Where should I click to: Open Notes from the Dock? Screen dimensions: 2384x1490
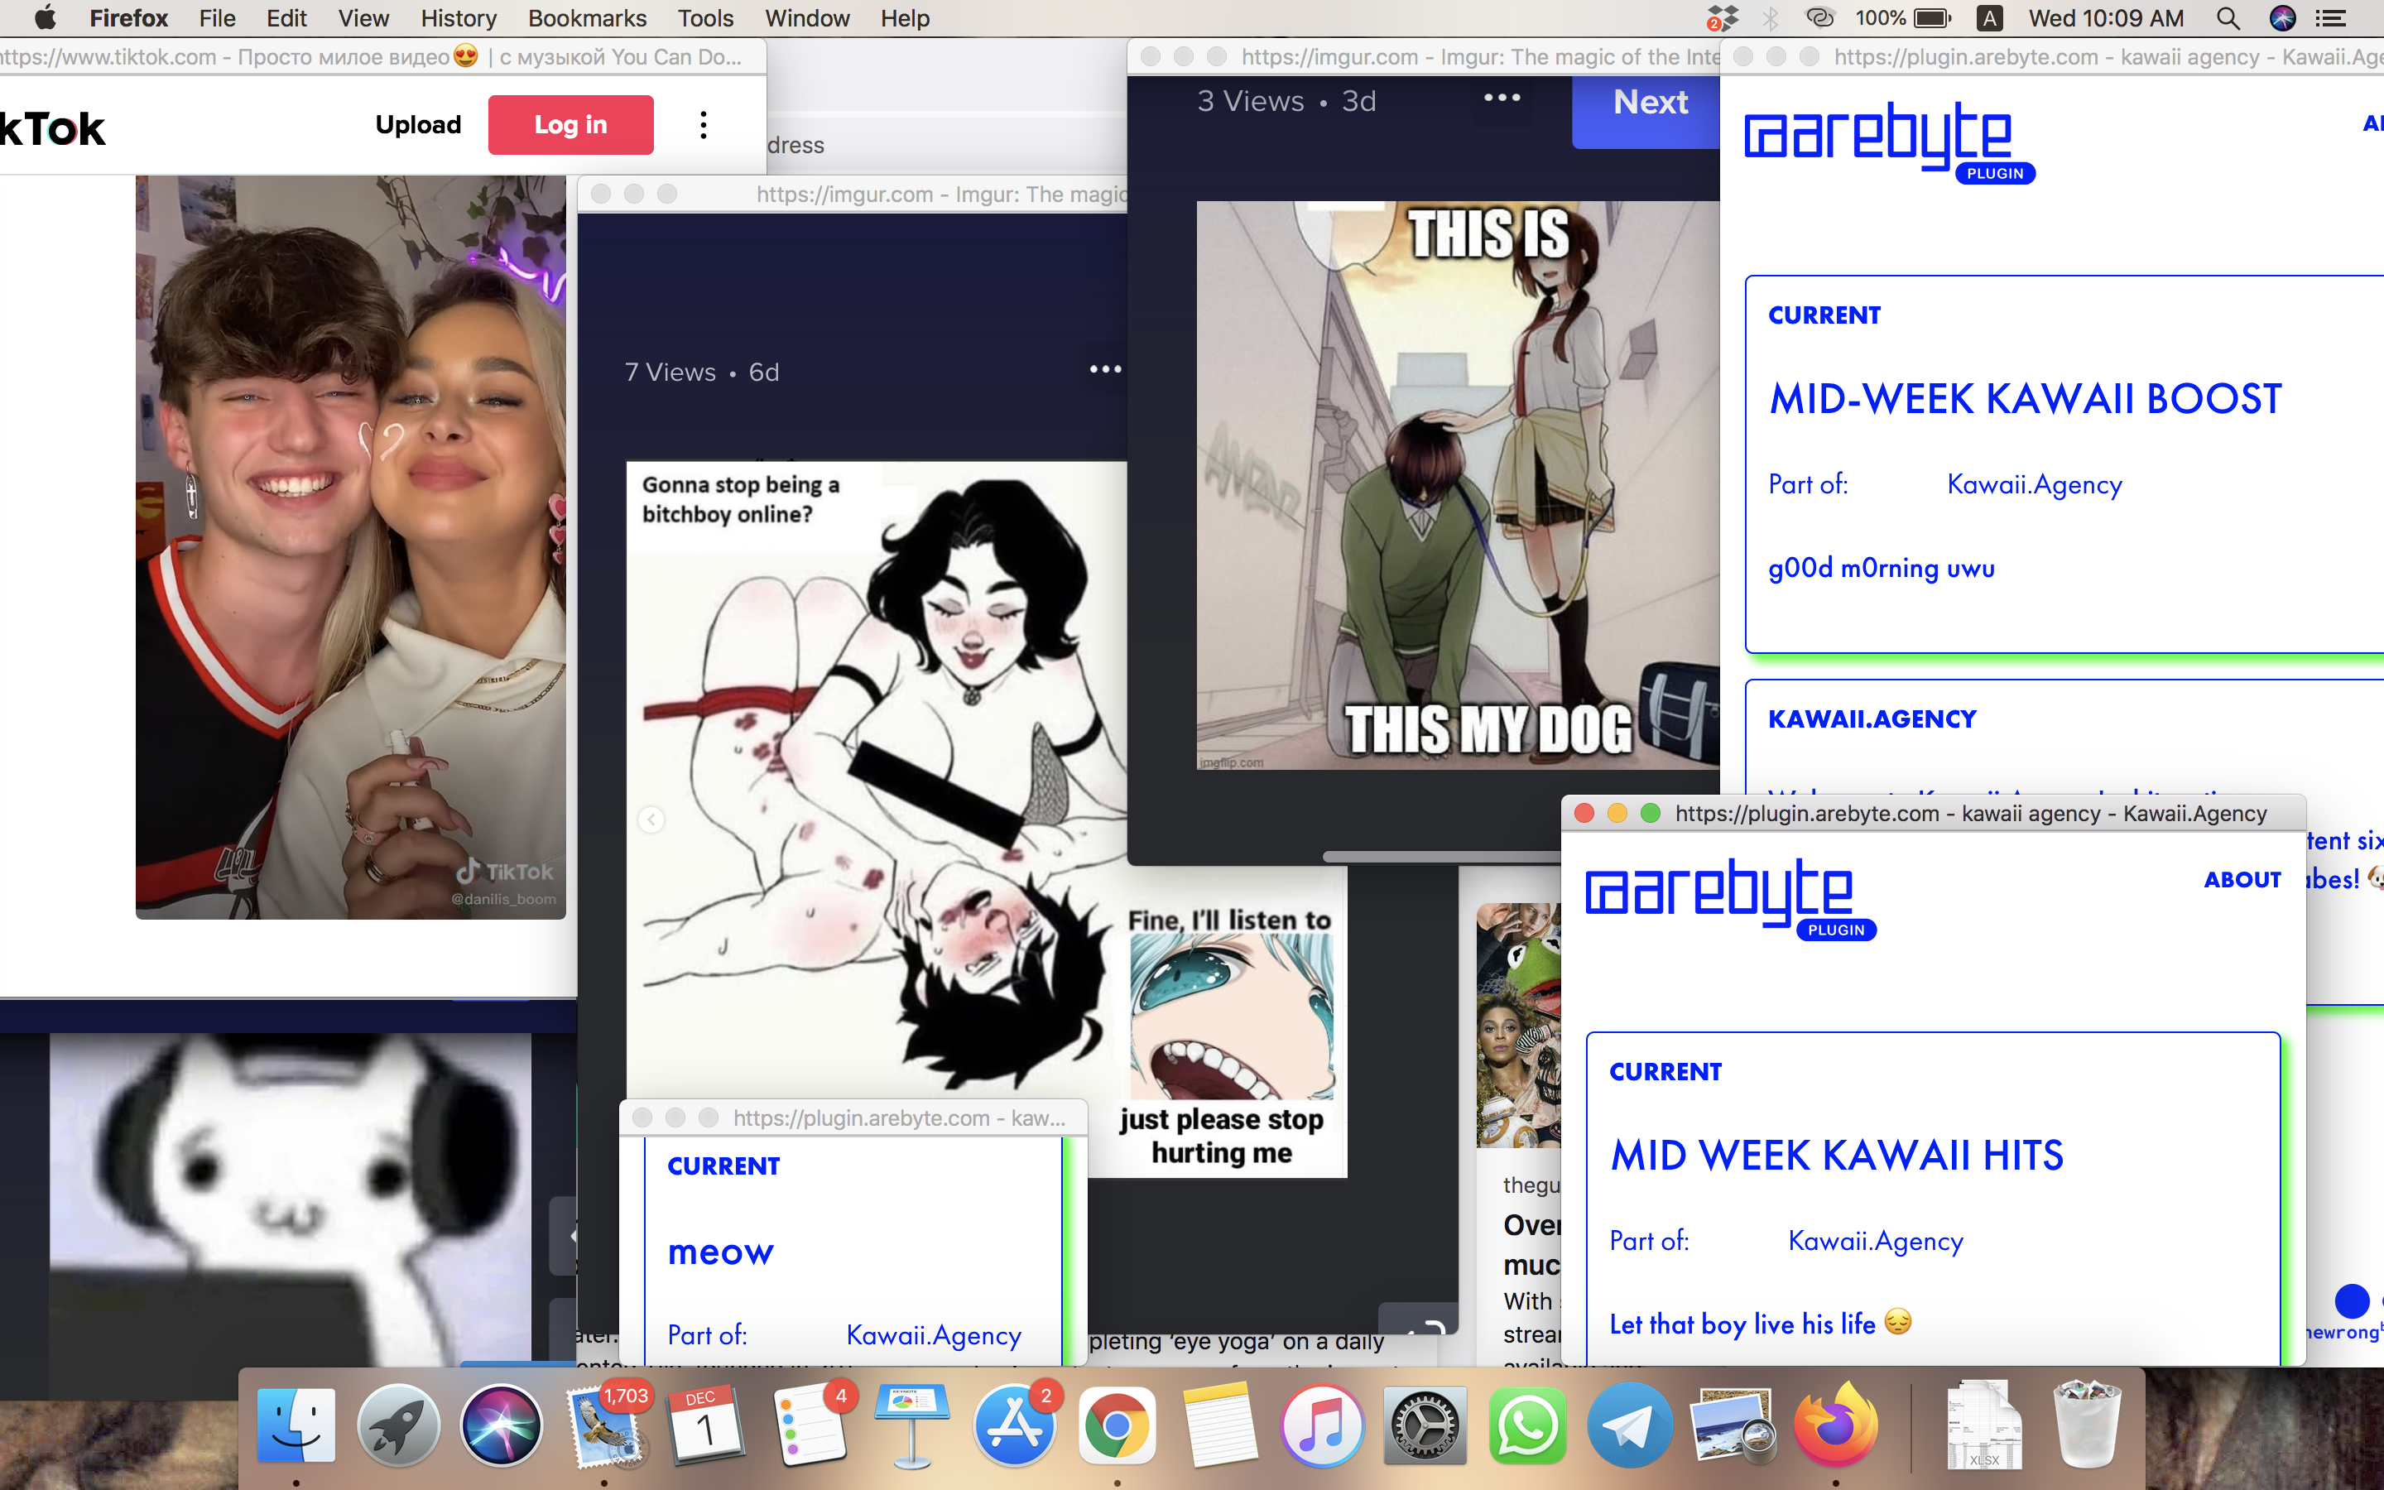1219,1425
